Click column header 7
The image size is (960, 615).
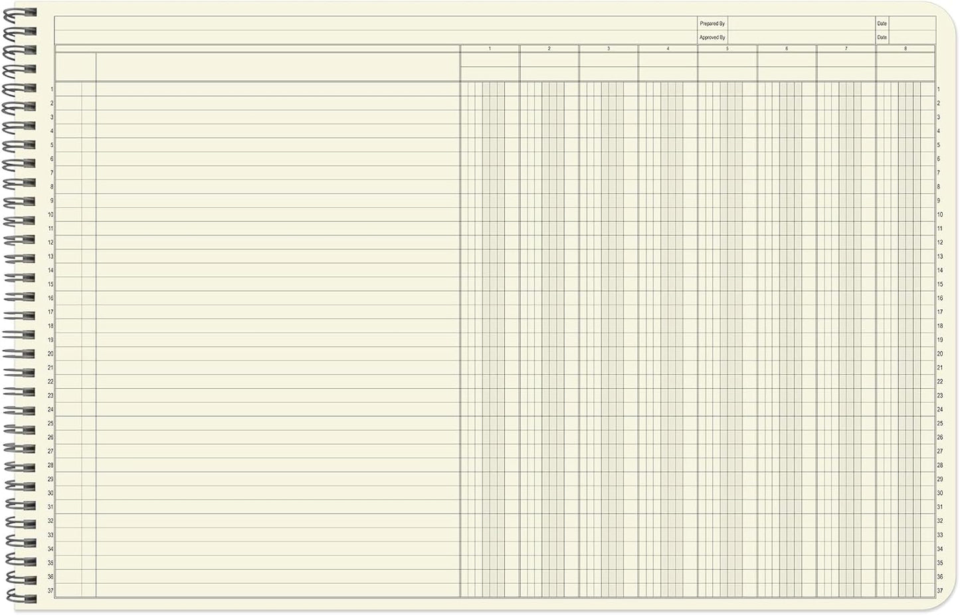pyautogui.click(x=846, y=48)
